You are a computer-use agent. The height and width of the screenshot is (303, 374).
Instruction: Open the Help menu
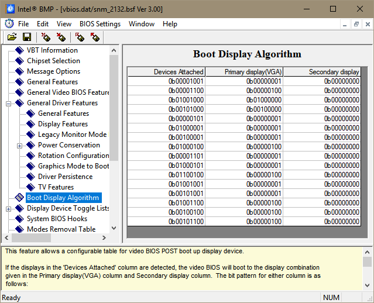coord(170,24)
